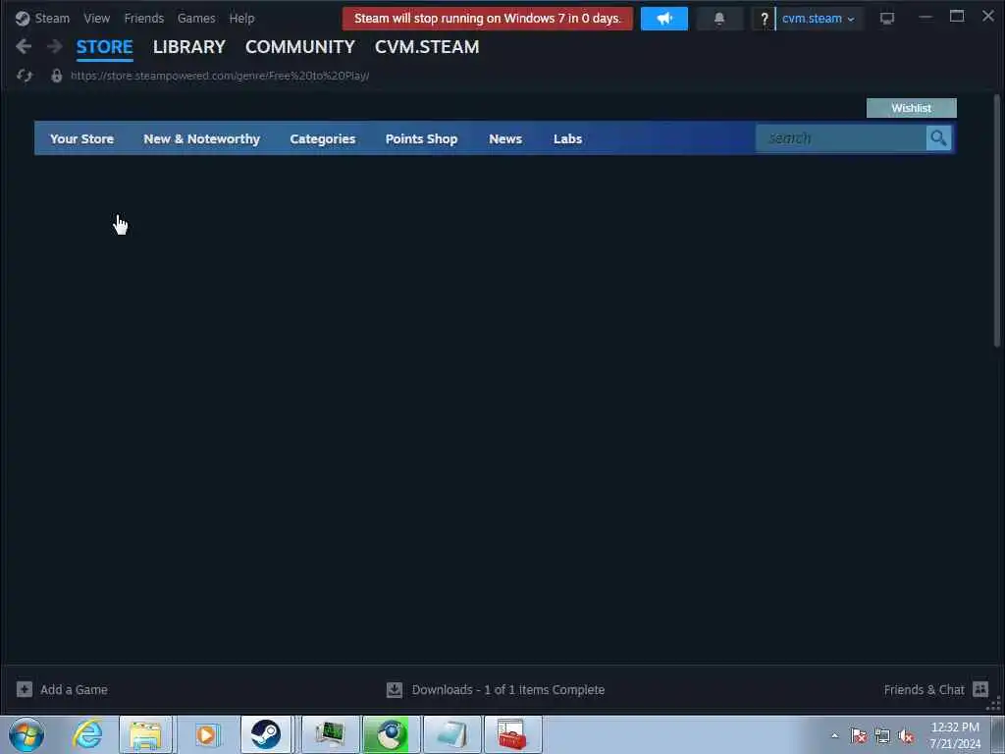Open the Categories menu
This screenshot has width=1005, height=754.
point(322,138)
